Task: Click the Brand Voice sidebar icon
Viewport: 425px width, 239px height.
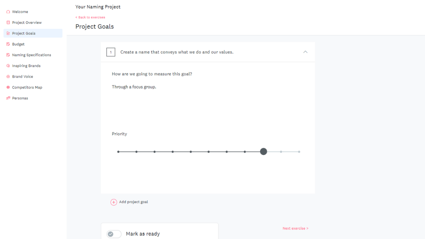Action: [8, 76]
